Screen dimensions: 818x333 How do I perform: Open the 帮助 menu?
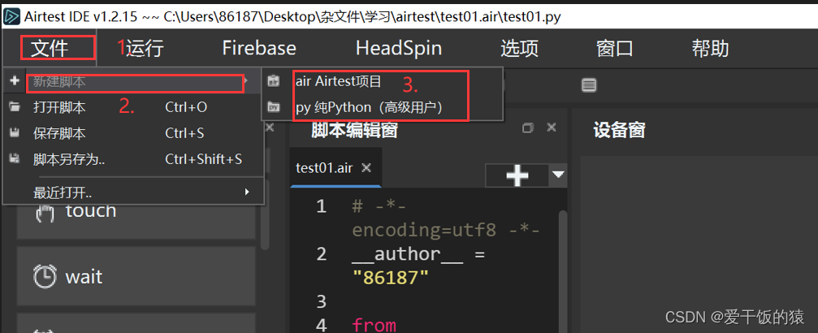pos(710,48)
